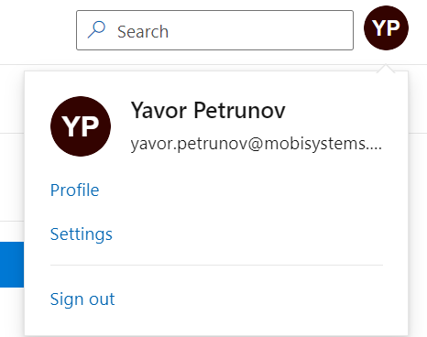Viewport: 427px width, 337px height.
Task: Click the flyout pointer below header avatar
Action: point(386,69)
